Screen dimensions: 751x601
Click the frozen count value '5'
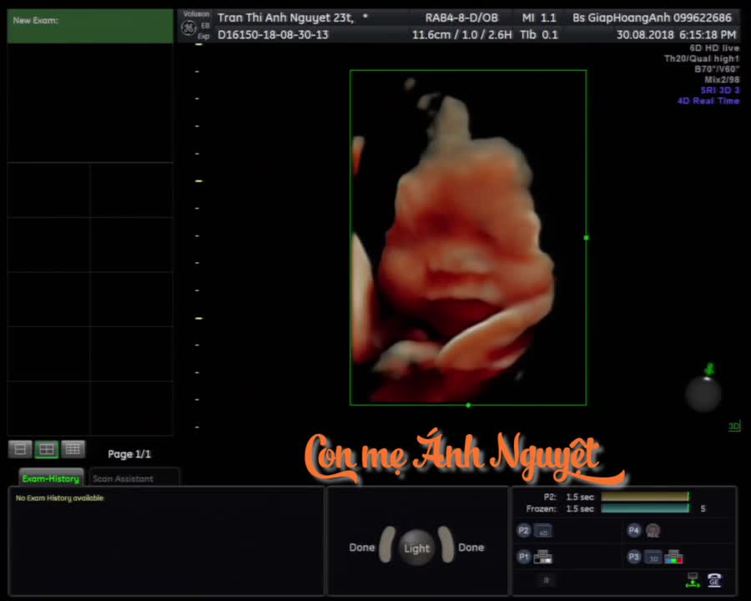(703, 508)
